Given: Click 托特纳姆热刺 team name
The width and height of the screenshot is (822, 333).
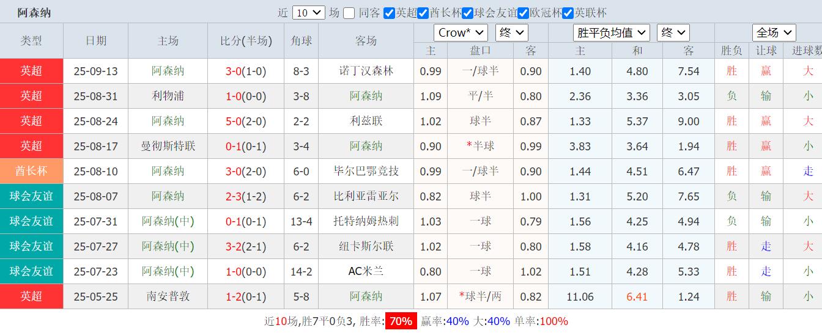Looking at the screenshot, I should pyautogui.click(x=366, y=221).
